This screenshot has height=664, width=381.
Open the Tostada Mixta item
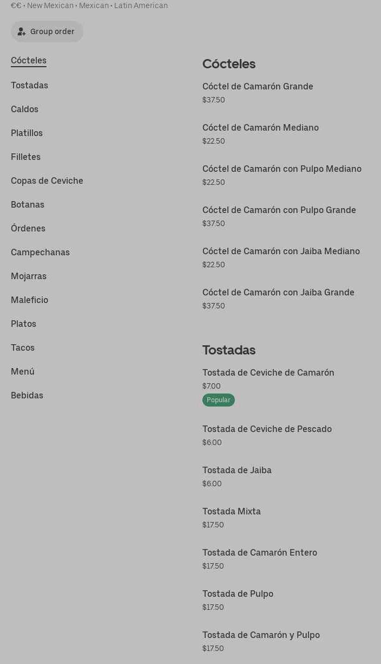(232, 511)
